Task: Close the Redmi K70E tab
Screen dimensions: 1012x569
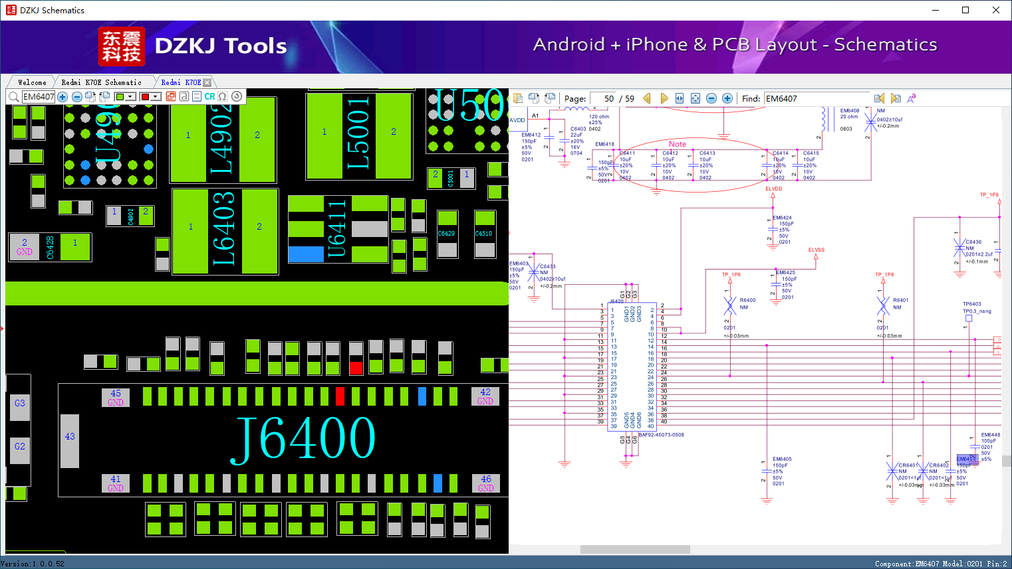Action: pos(207,82)
